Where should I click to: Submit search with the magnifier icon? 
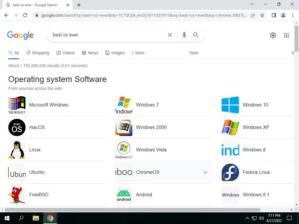pos(196,35)
